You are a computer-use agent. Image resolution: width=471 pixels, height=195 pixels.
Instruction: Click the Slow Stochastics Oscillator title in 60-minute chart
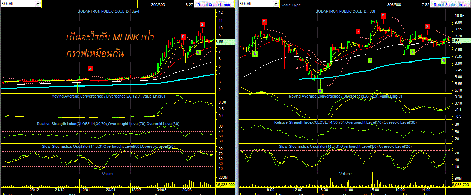(345, 146)
